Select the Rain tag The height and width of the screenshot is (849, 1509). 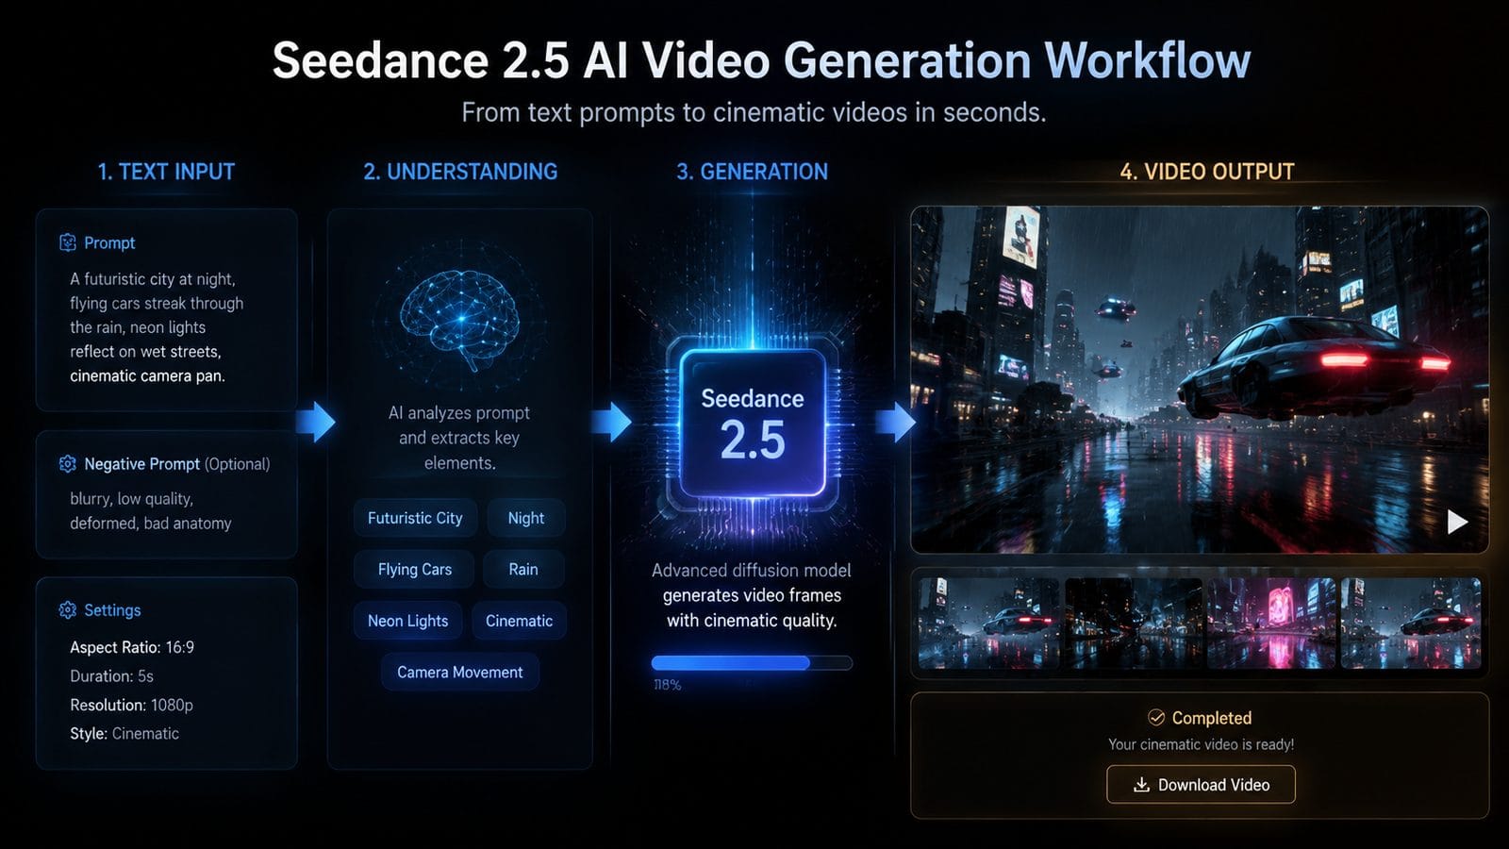point(523,570)
